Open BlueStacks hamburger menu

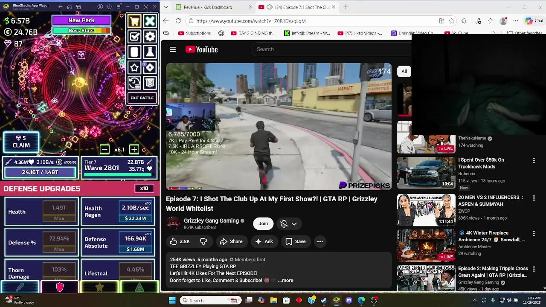118,7
